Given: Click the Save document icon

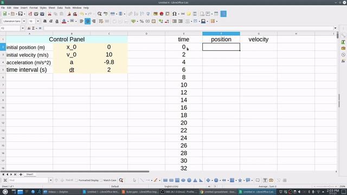Looking at the screenshot, I should (x=21, y=14).
